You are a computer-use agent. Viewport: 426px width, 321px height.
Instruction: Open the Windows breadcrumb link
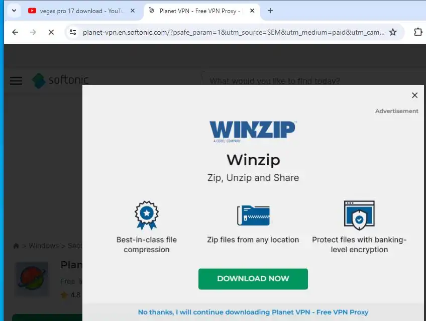click(x=44, y=246)
